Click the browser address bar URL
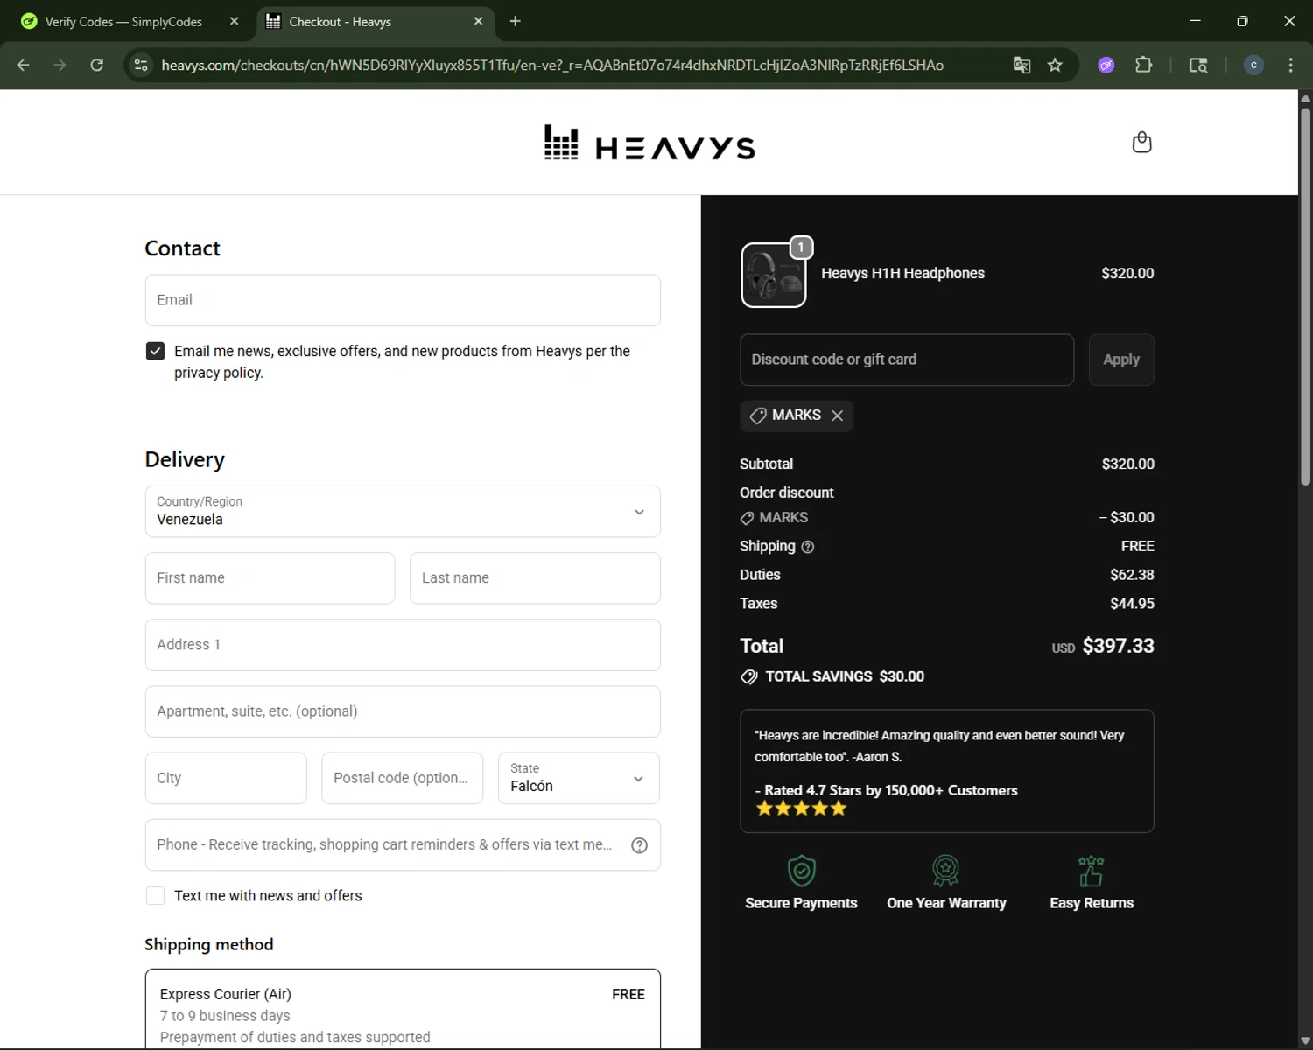This screenshot has height=1050, width=1313. [552, 65]
